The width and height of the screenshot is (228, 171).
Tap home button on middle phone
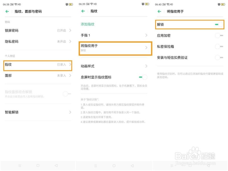114,166
